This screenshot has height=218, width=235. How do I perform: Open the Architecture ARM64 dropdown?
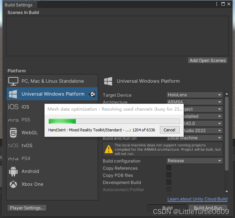(194, 102)
